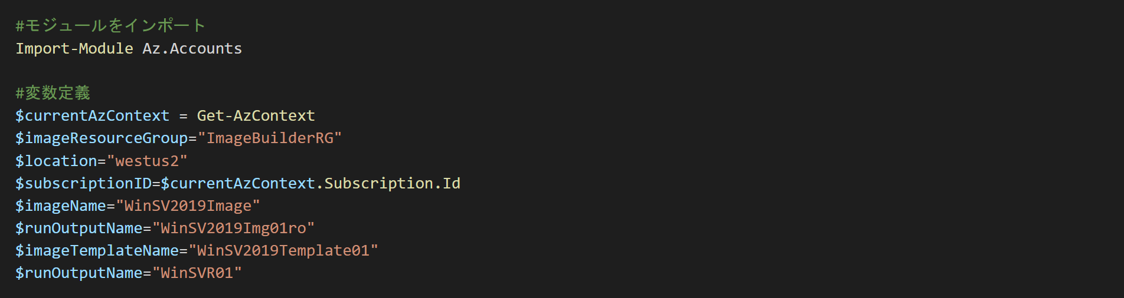The width and height of the screenshot is (1124, 298).
Task: Click the first $runOutputName variable
Action: click(x=79, y=228)
